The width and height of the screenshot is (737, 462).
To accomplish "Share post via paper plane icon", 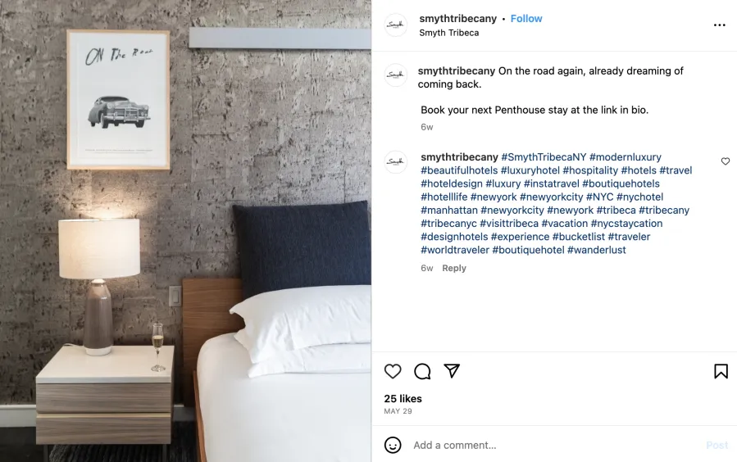I will [452, 371].
